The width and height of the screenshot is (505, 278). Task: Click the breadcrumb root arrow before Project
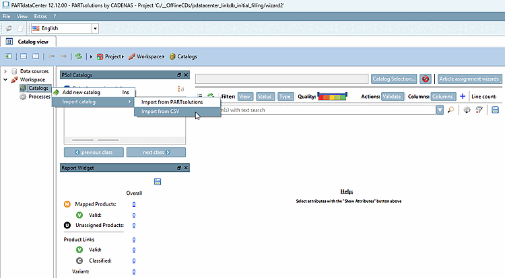click(91, 56)
